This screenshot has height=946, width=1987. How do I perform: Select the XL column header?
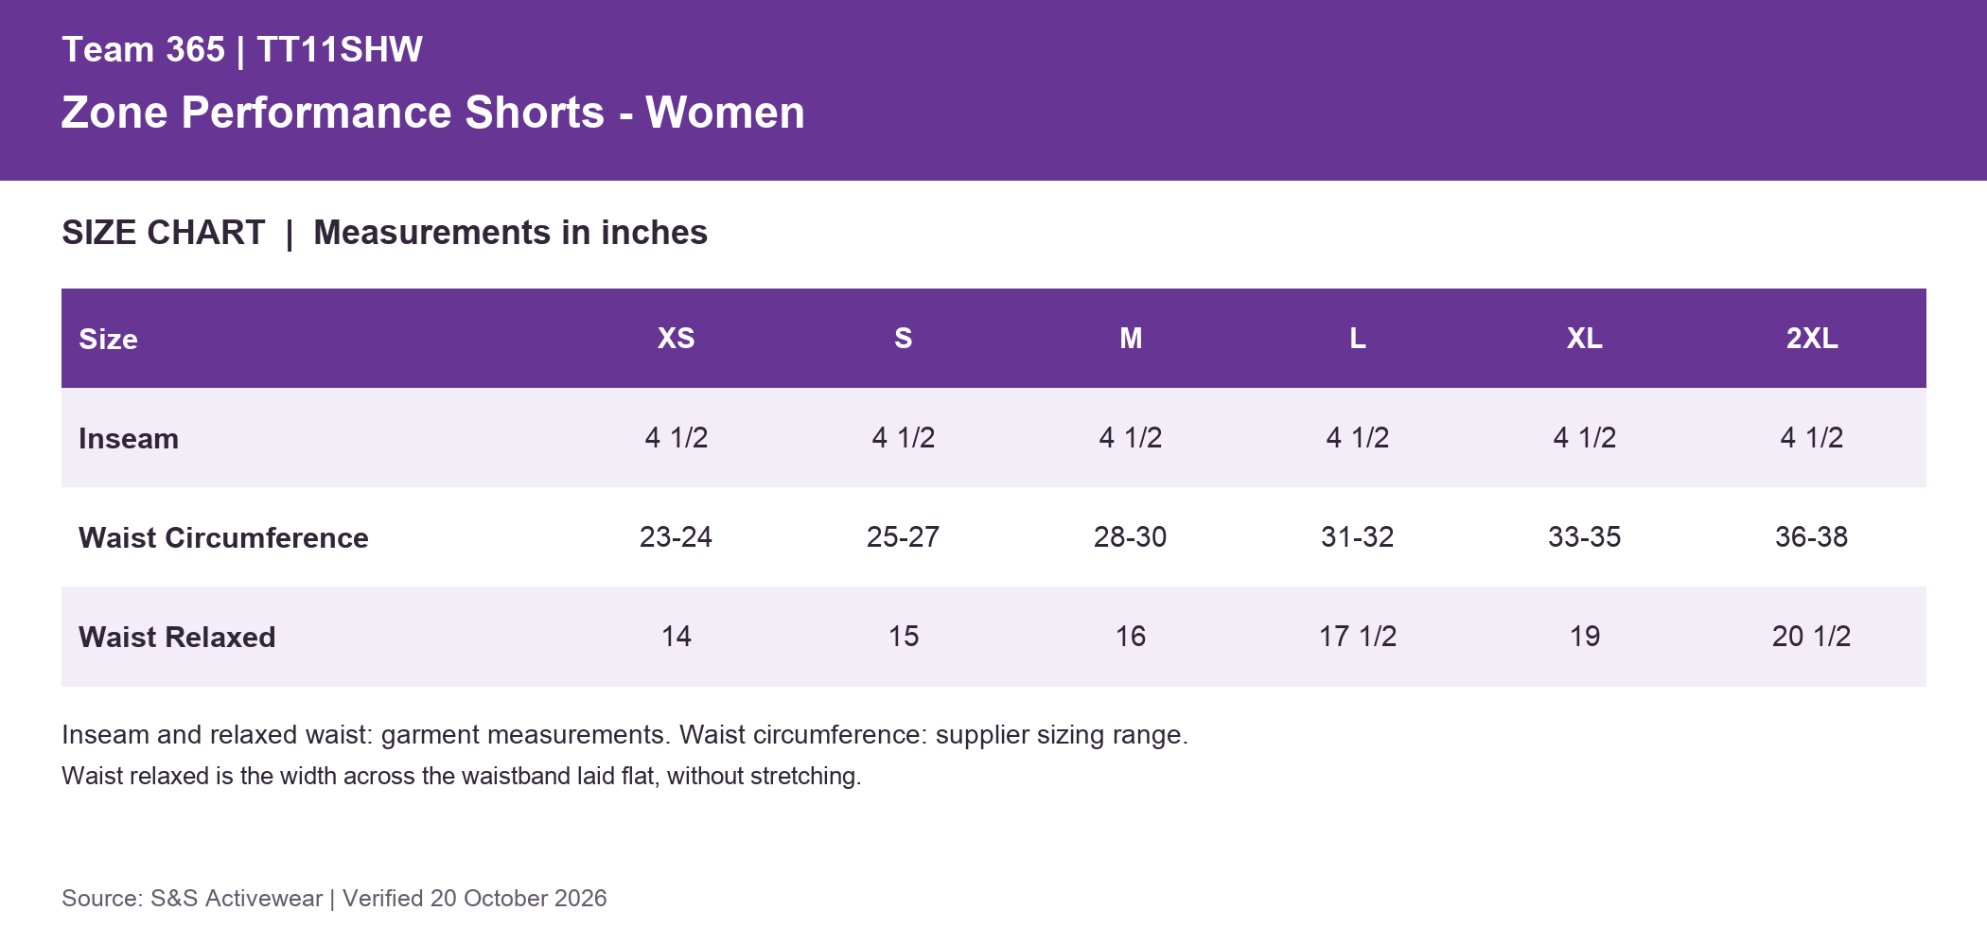pyautogui.click(x=1585, y=338)
